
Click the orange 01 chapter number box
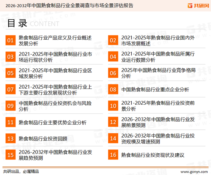(10, 41)
